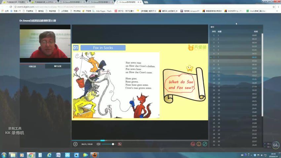The width and height of the screenshot is (281, 158).
Task: Open the iHerb bookmark on the right
Action: [256, 11]
